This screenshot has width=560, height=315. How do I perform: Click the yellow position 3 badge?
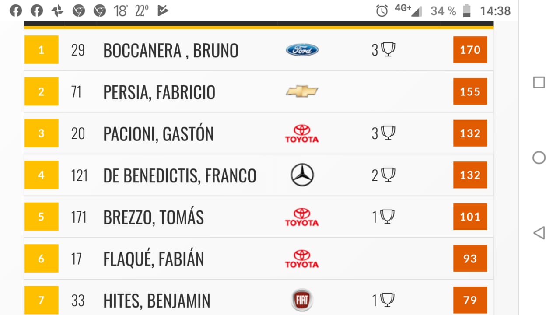(x=41, y=133)
